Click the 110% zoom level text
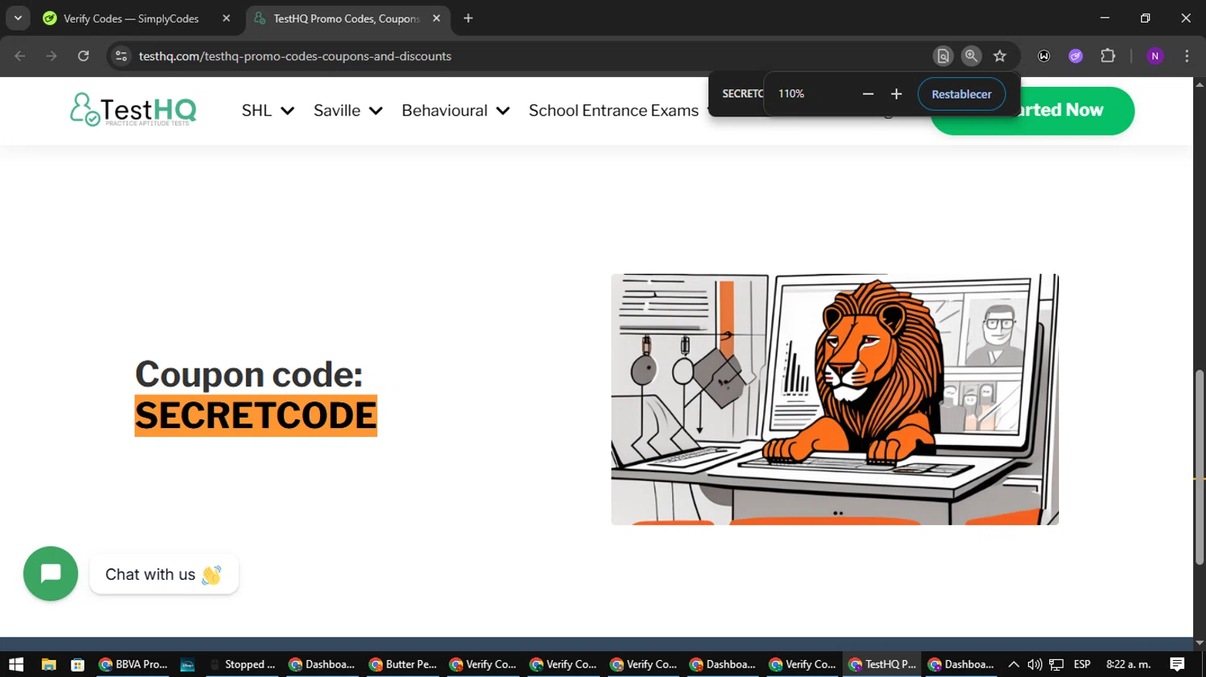The height and width of the screenshot is (677, 1206). tap(791, 94)
